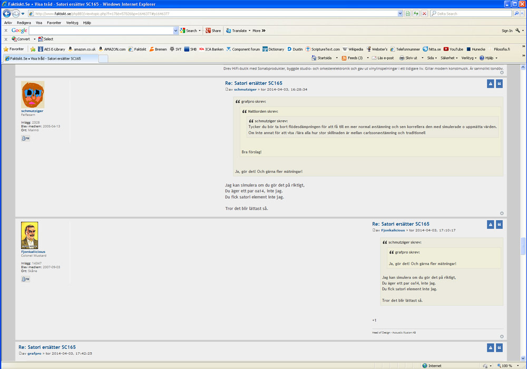Send PM to schmutziger

pos(25,138)
